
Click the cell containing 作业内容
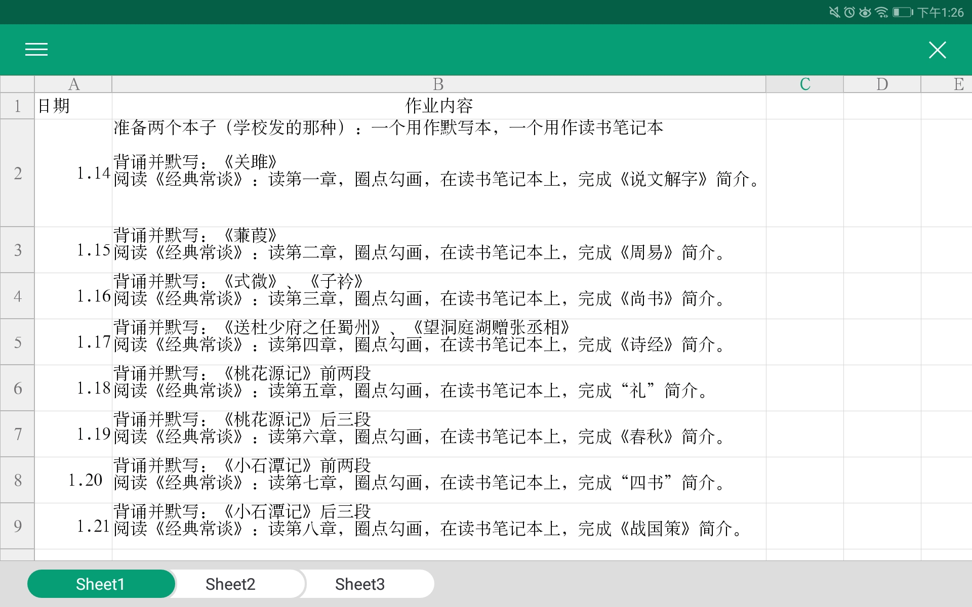coord(437,106)
